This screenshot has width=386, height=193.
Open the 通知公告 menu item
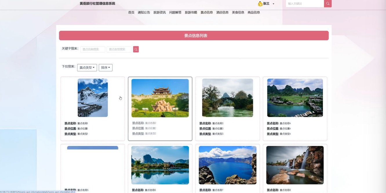(x=144, y=12)
